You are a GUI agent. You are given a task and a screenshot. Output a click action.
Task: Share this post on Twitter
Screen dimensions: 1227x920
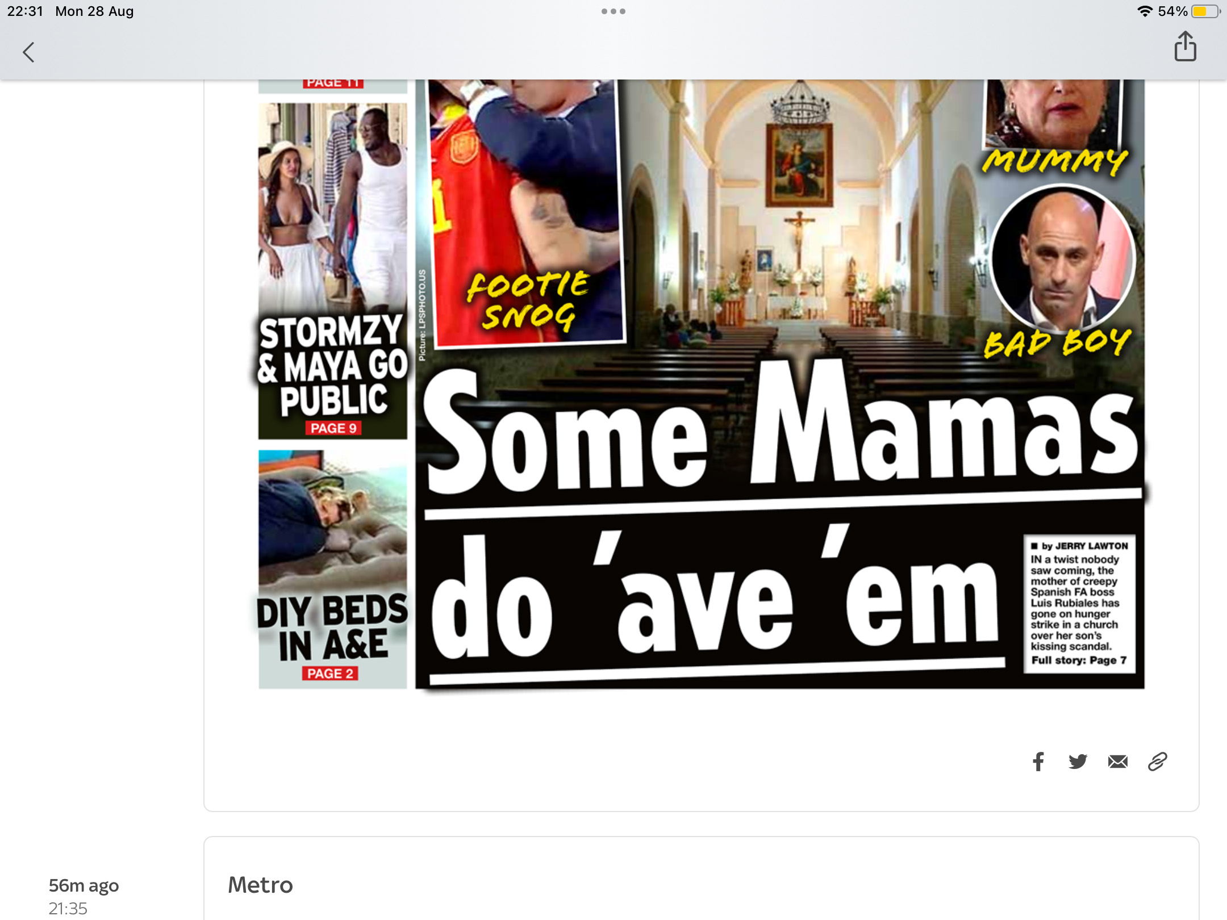[1078, 762]
